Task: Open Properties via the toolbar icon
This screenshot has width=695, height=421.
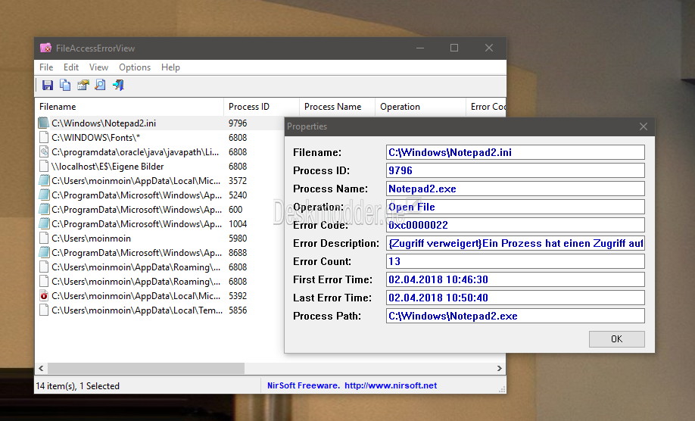Action: click(83, 85)
